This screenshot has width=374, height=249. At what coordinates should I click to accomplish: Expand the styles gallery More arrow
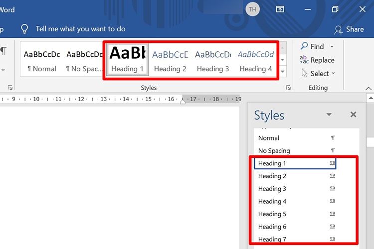point(283,71)
